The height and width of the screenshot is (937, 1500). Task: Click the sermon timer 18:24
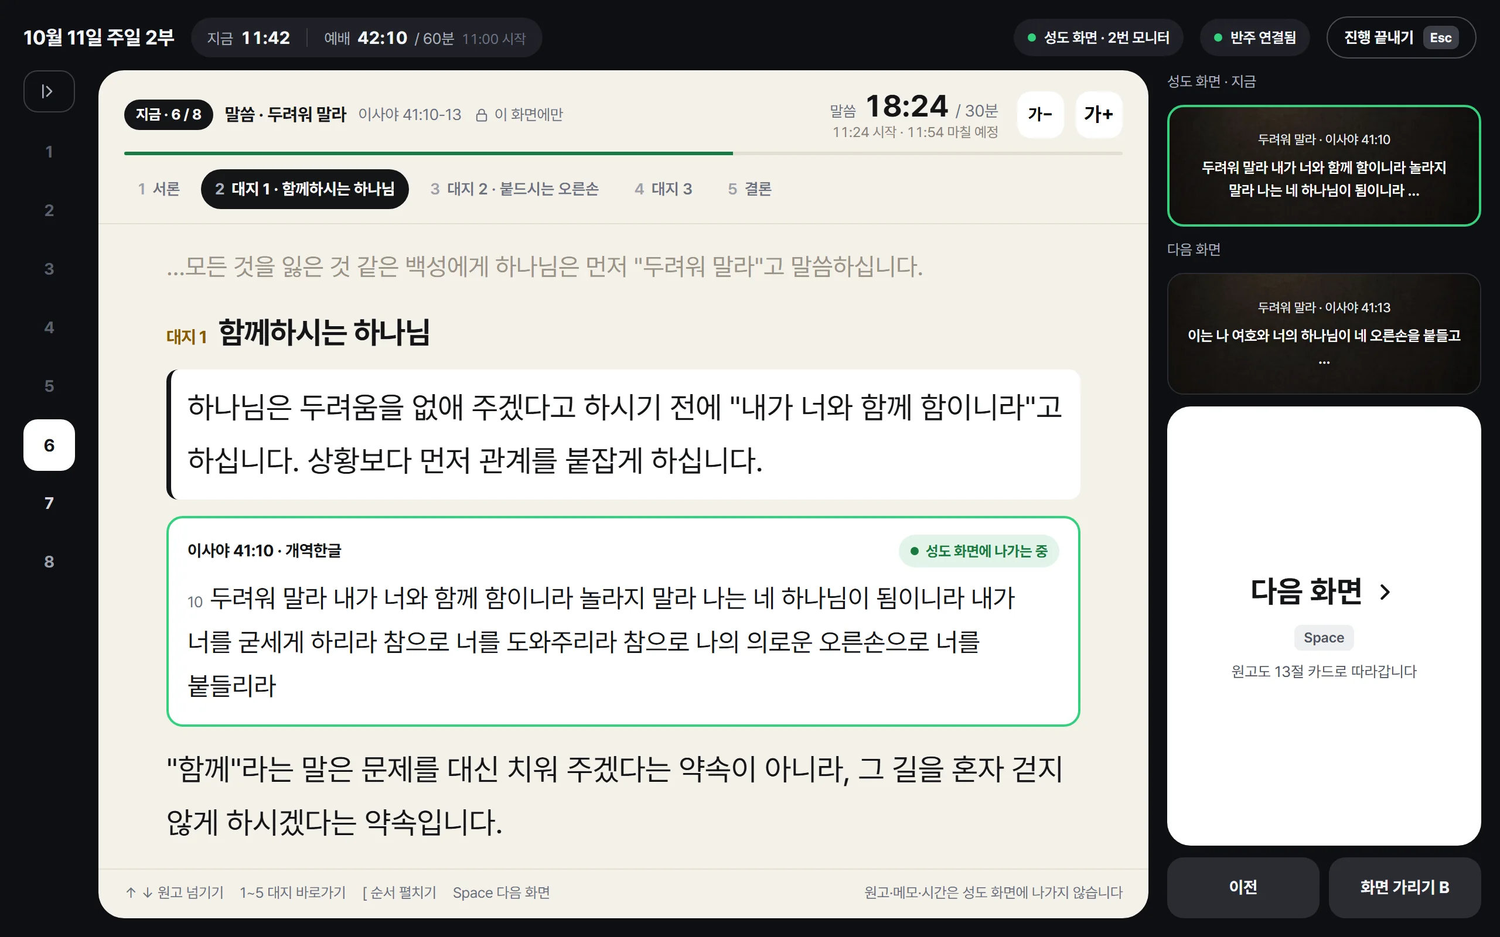tap(906, 107)
